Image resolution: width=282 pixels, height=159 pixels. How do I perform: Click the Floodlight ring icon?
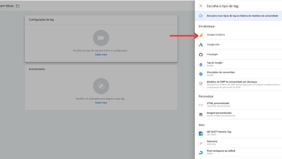[201, 54]
